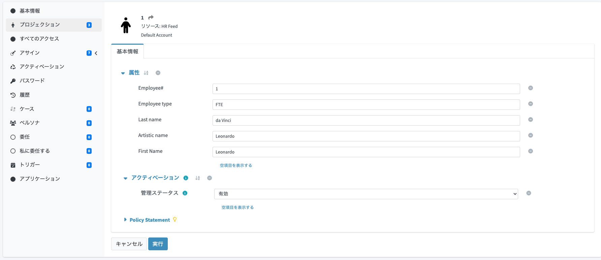
Task: Open アプリケーション sidebar item
Action: [x=54, y=179]
